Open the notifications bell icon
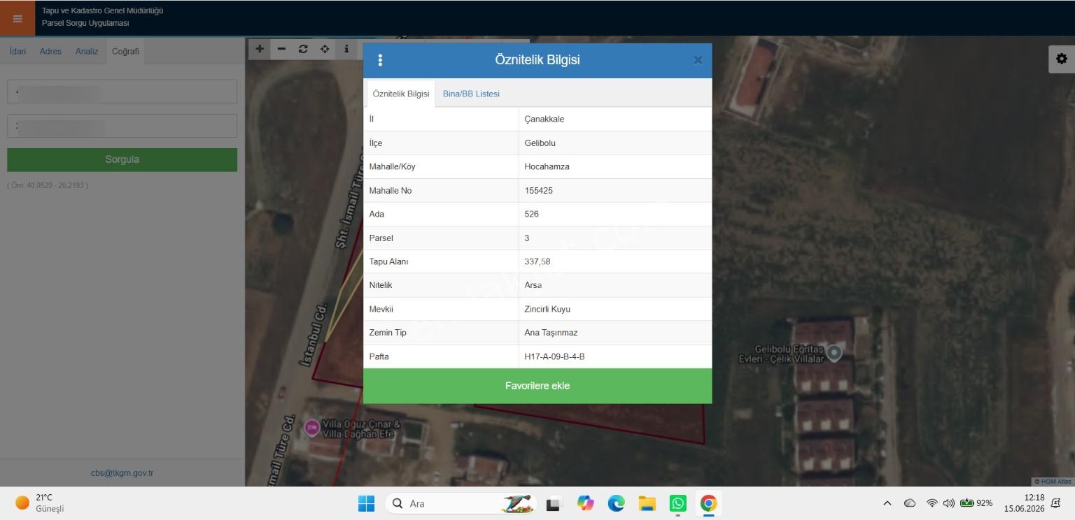1075x520 pixels. [1056, 503]
